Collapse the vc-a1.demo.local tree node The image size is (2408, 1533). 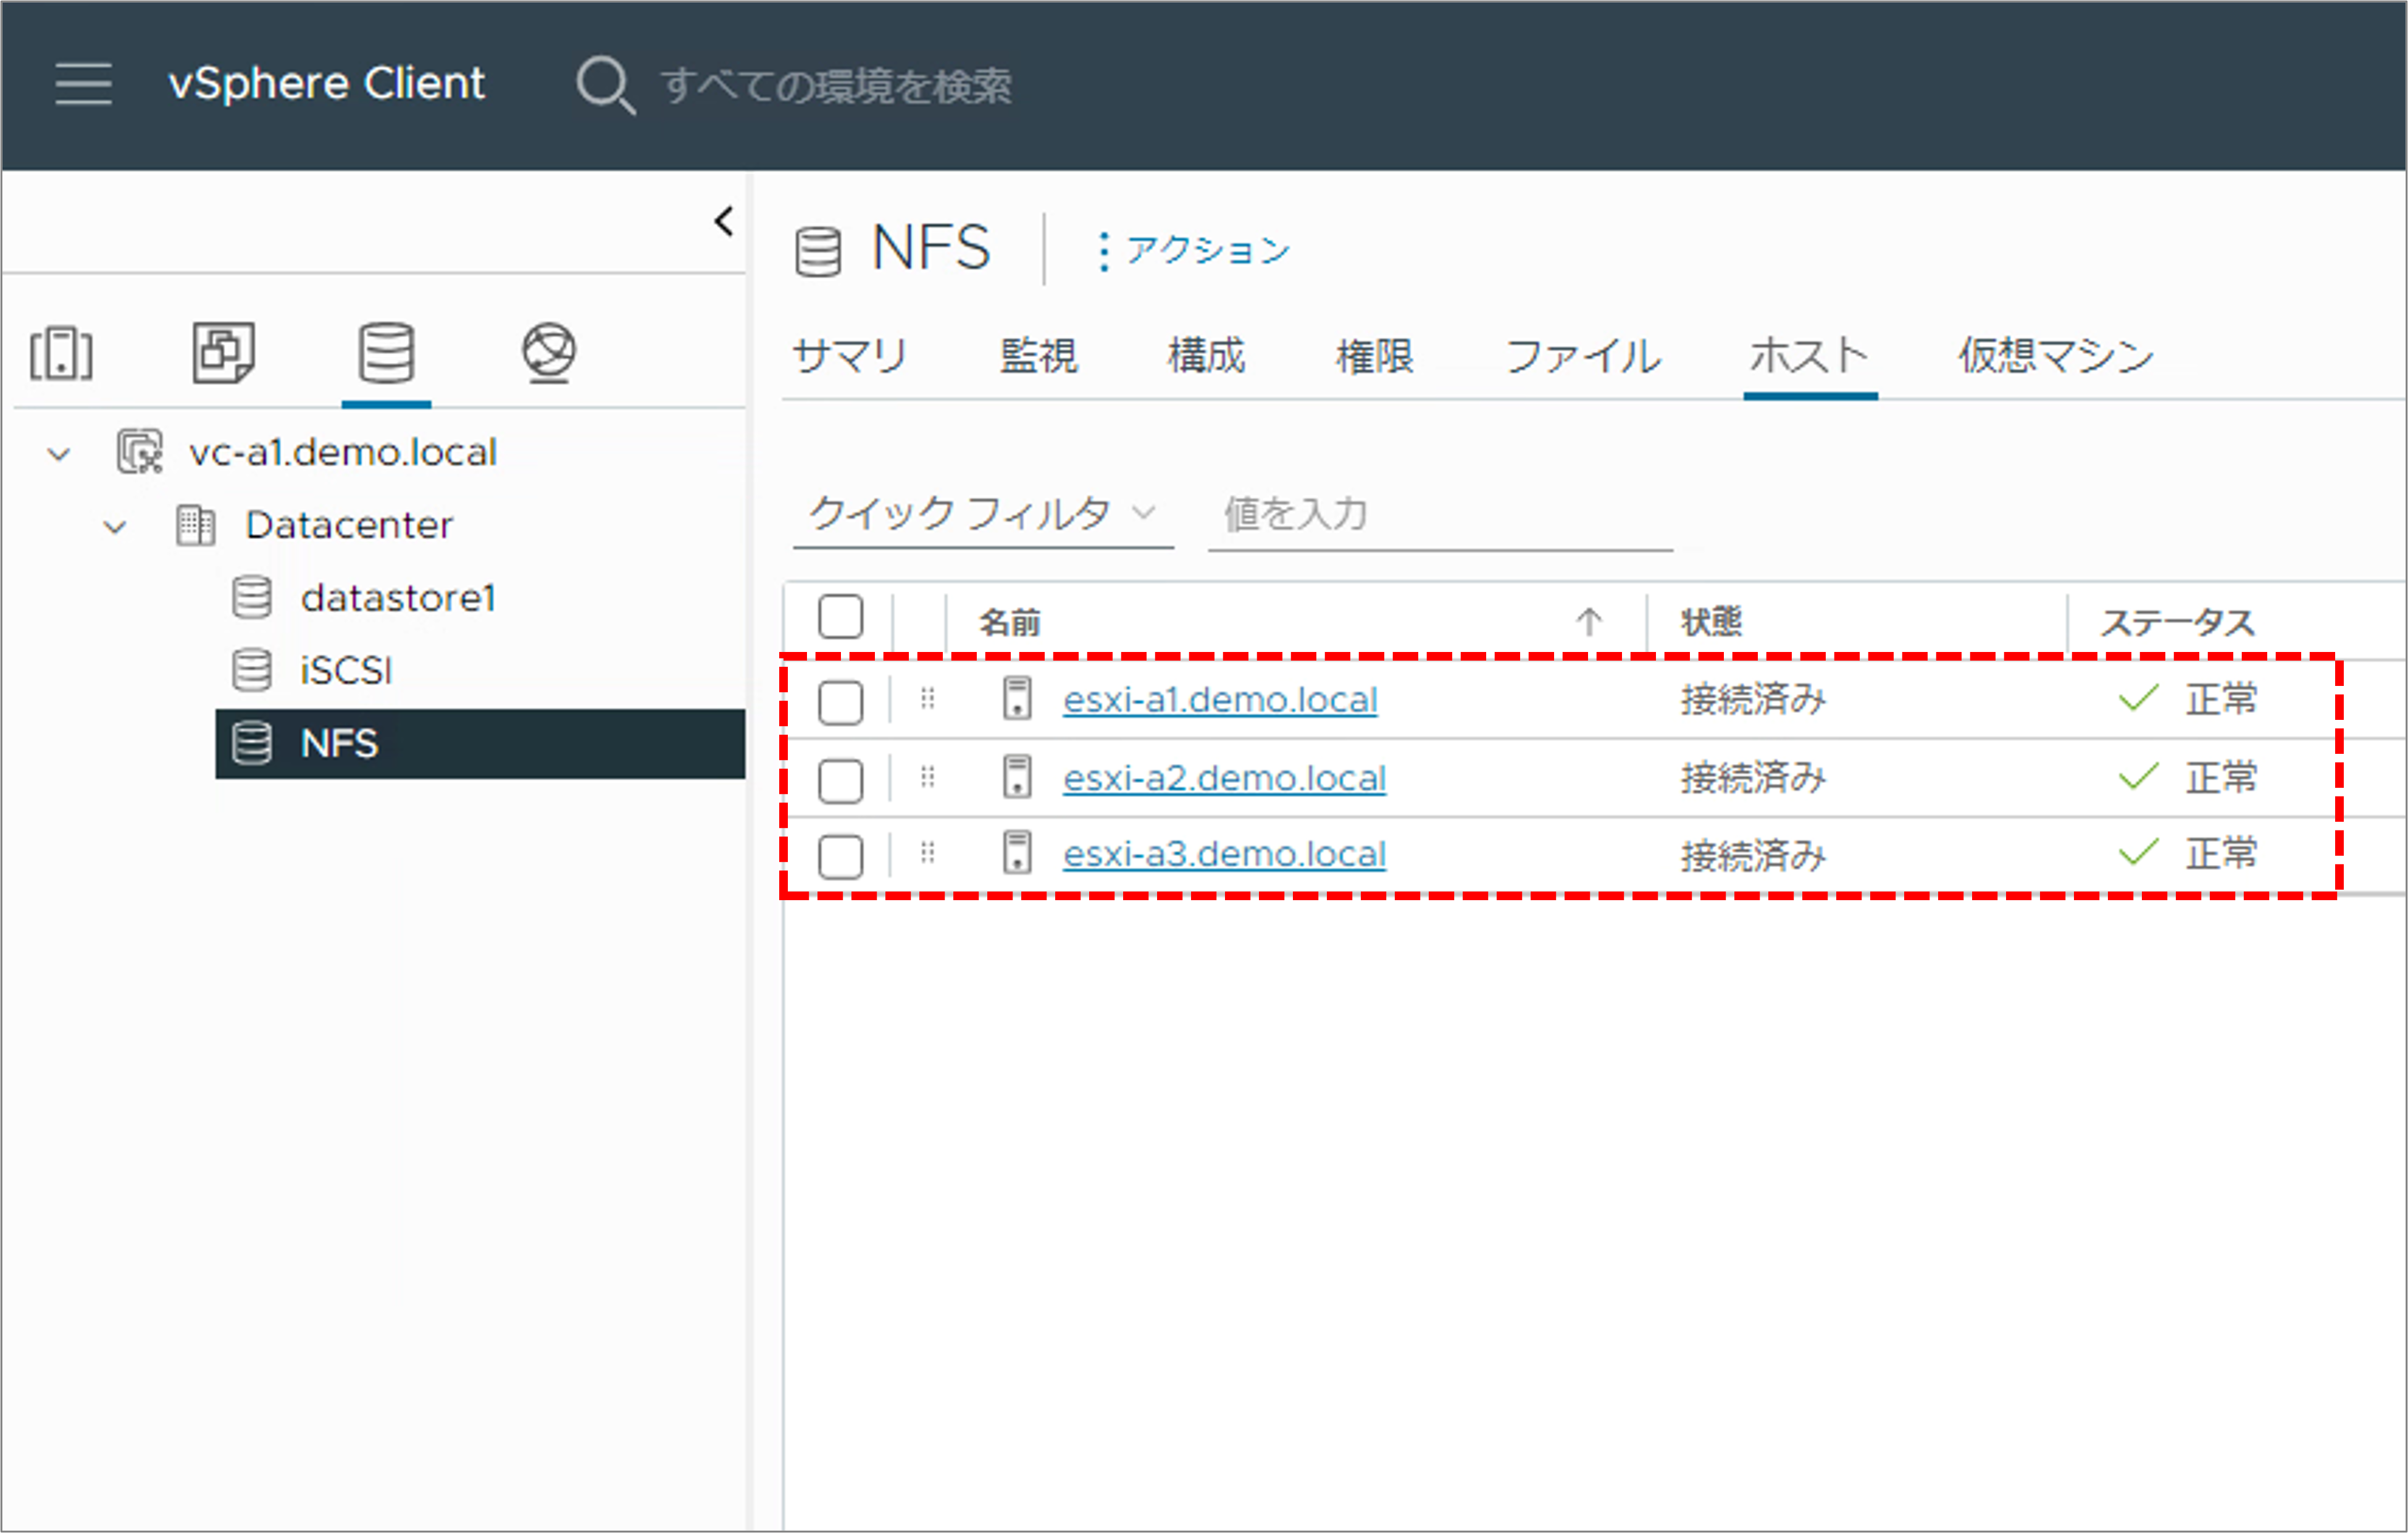(x=59, y=455)
